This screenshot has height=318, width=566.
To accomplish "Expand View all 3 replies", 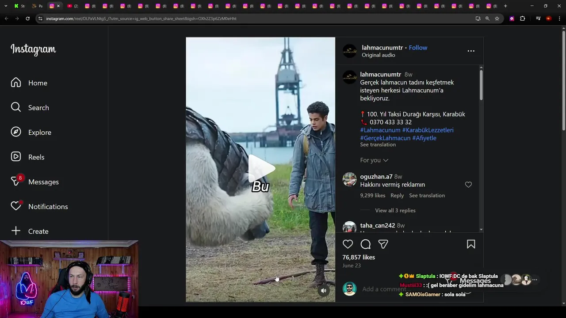I will tap(395, 211).
